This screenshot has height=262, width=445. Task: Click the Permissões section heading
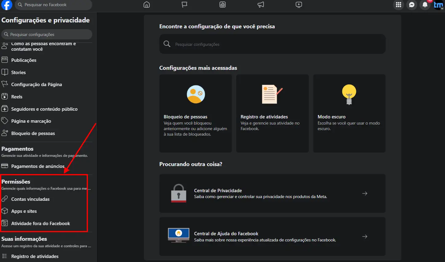click(x=16, y=182)
